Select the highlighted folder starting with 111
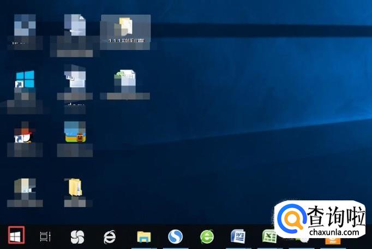 (x=125, y=28)
